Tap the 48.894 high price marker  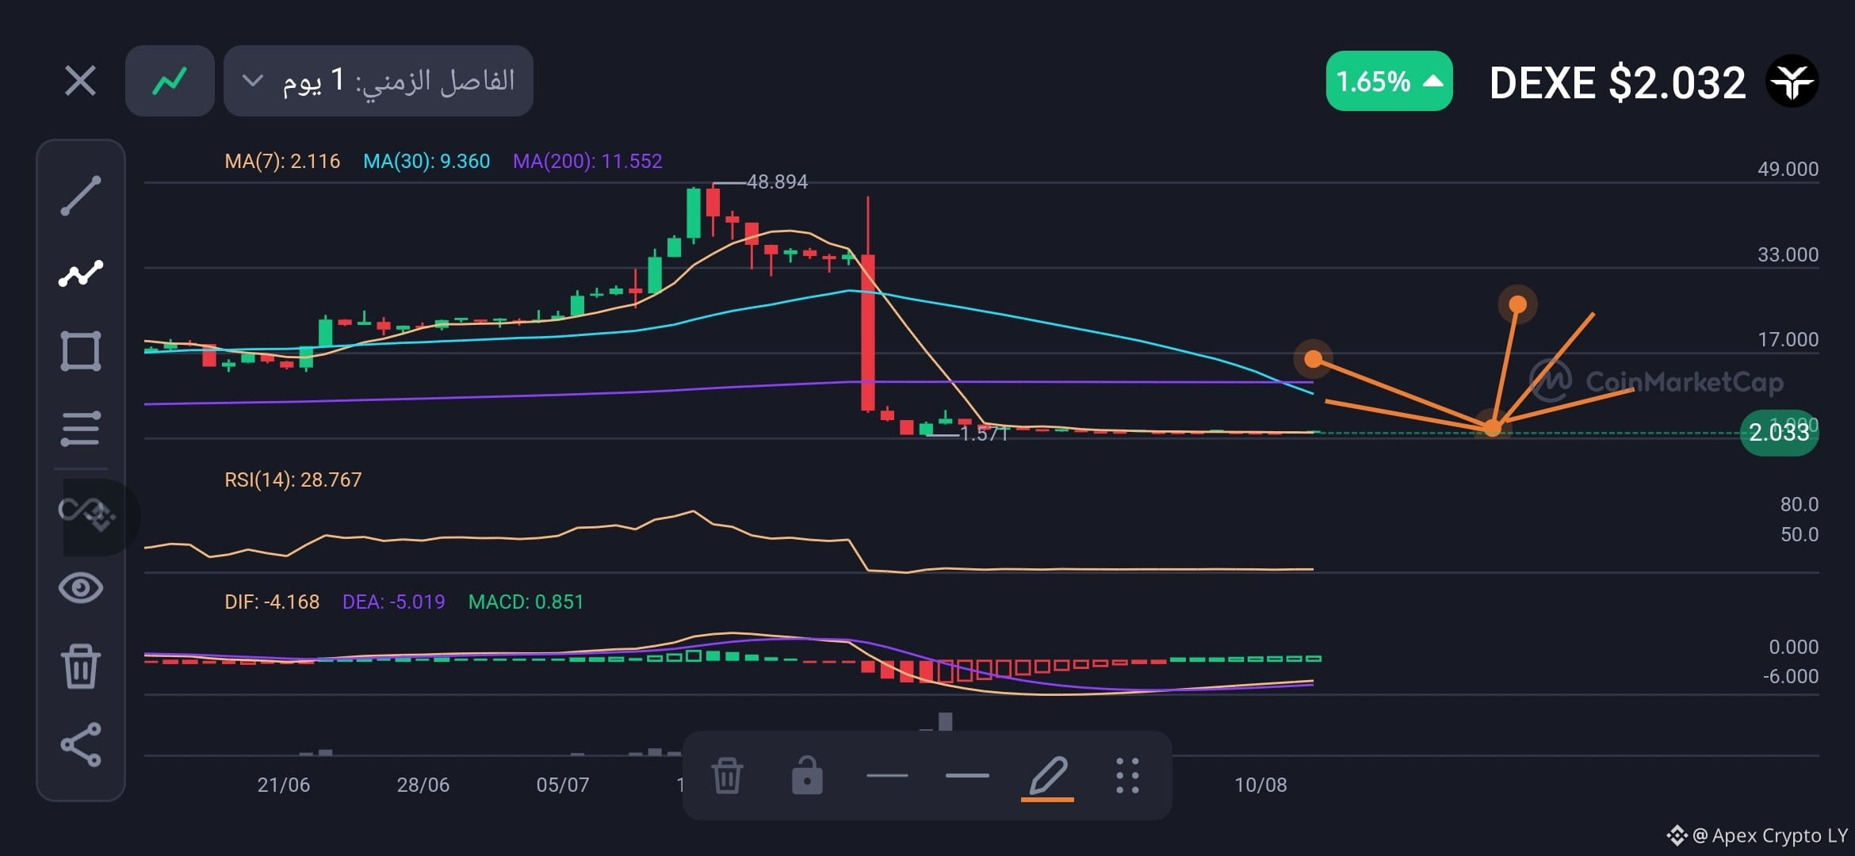click(x=776, y=182)
